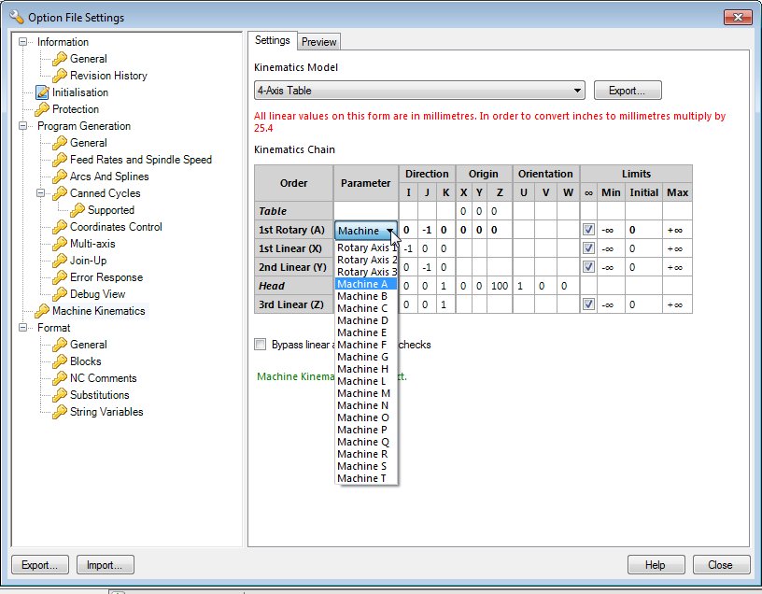762x594 pixels.
Task: Collapse the Format tree node
Action: coord(22,328)
